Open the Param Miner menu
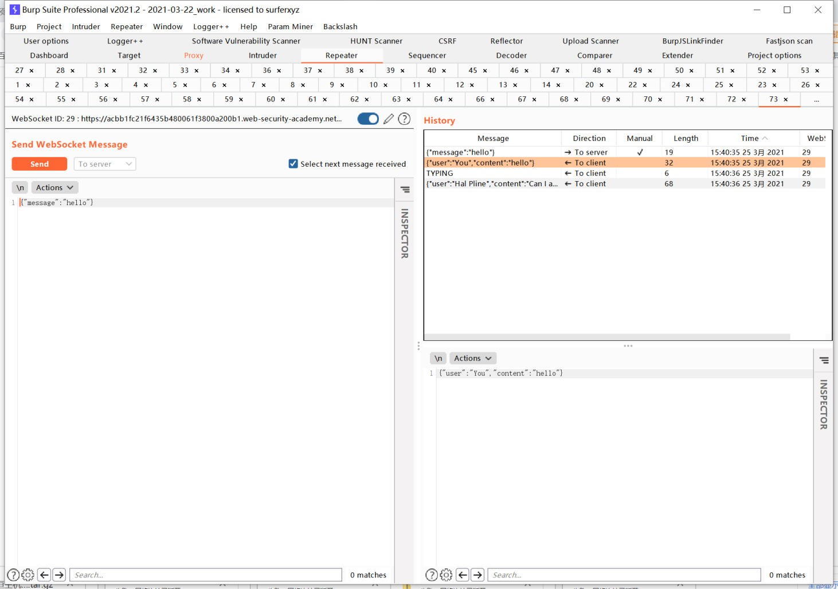 [x=291, y=26]
